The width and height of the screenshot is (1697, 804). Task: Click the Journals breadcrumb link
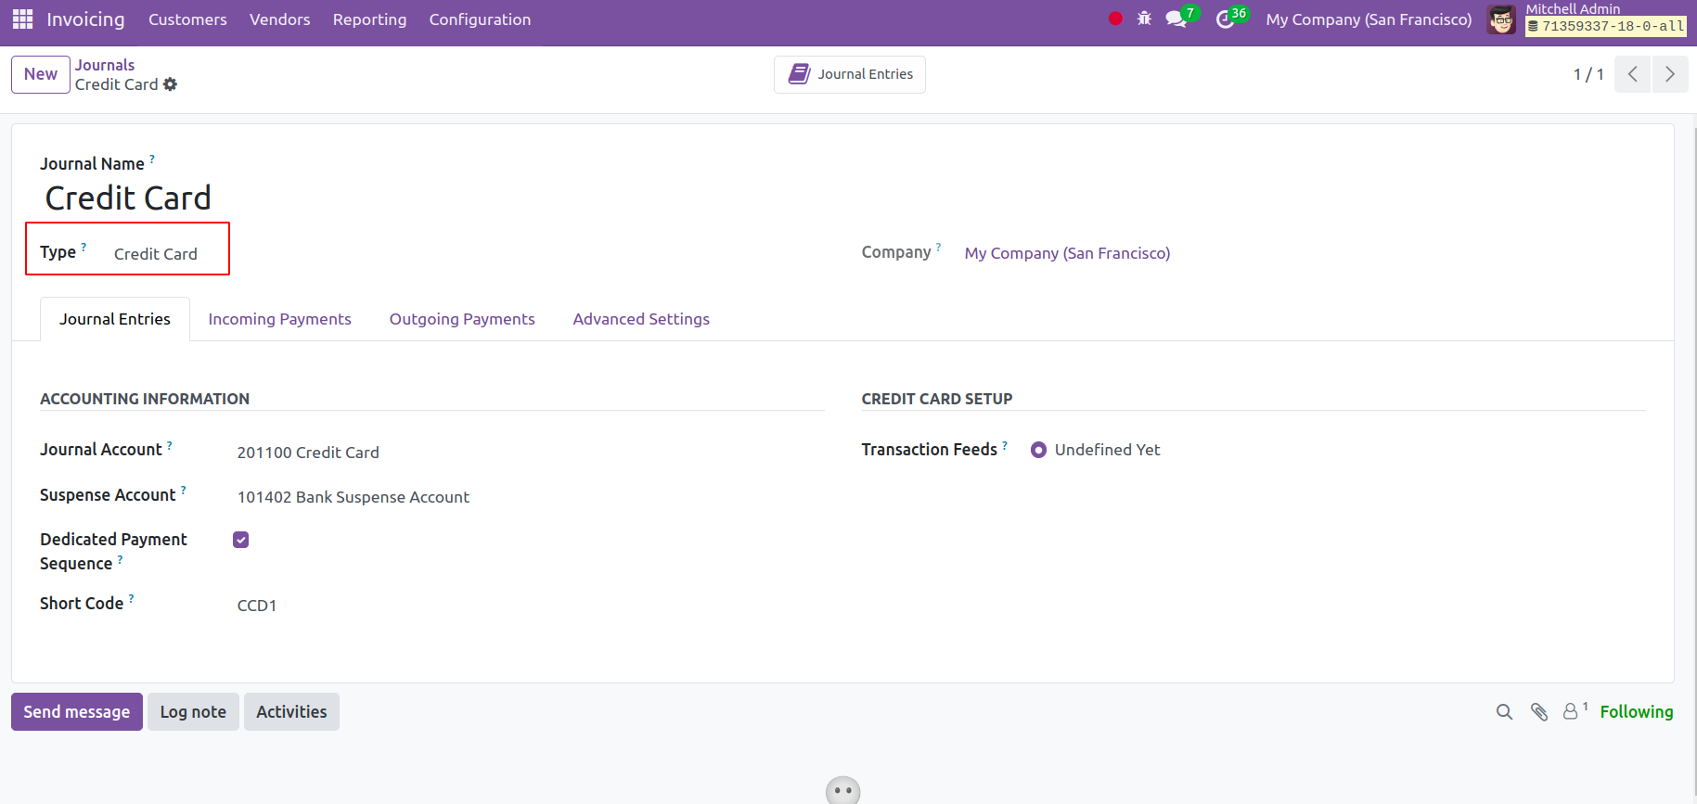coord(105,65)
